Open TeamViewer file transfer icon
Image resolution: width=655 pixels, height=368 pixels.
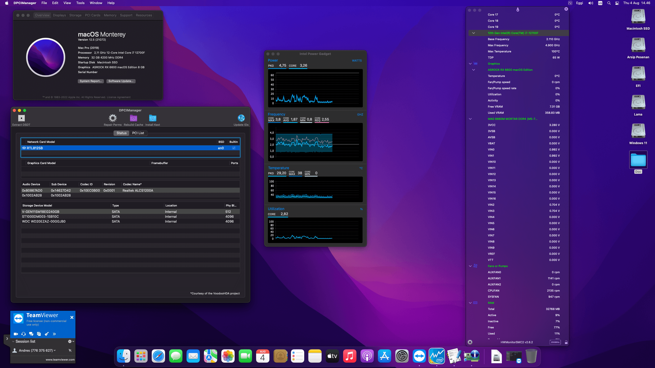(39, 334)
